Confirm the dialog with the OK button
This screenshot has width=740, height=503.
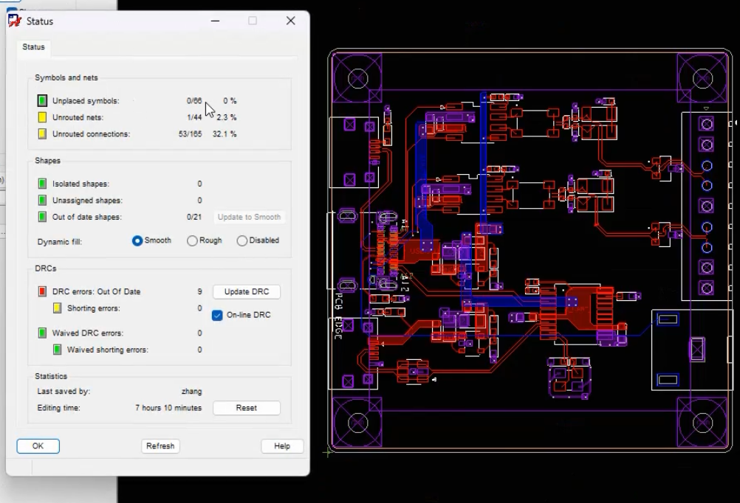tap(38, 446)
